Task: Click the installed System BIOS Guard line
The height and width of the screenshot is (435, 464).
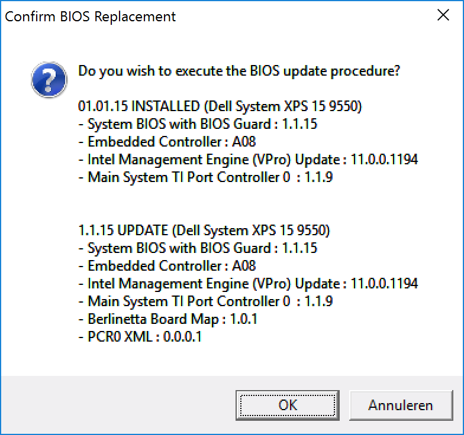Action: 198,124
